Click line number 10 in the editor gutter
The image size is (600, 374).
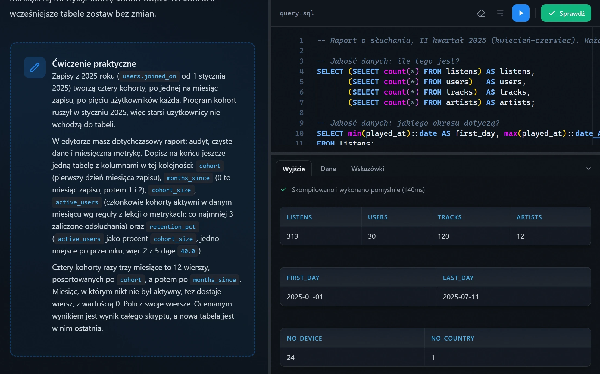tap(299, 133)
